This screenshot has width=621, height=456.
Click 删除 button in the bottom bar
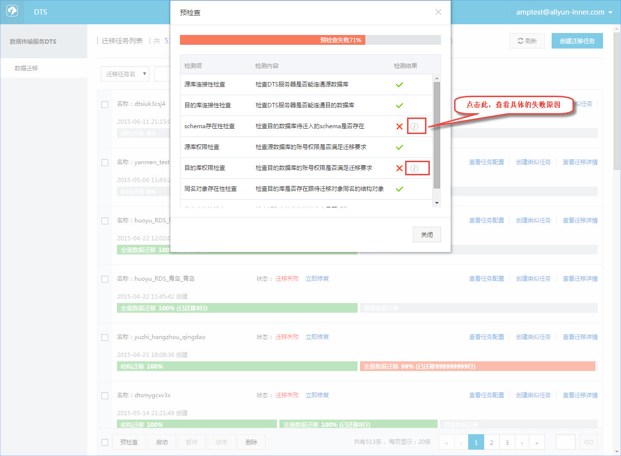point(251,442)
